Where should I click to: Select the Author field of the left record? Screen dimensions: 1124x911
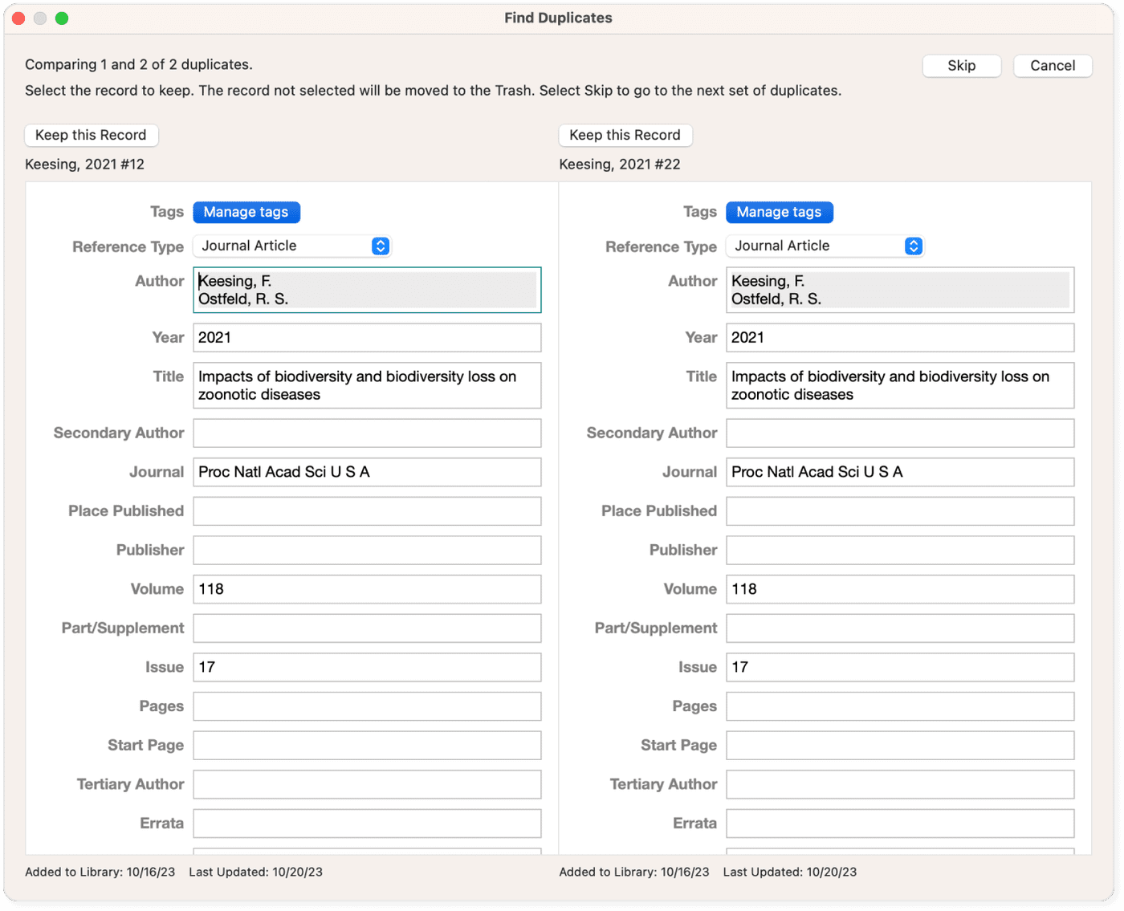pos(366,290)
